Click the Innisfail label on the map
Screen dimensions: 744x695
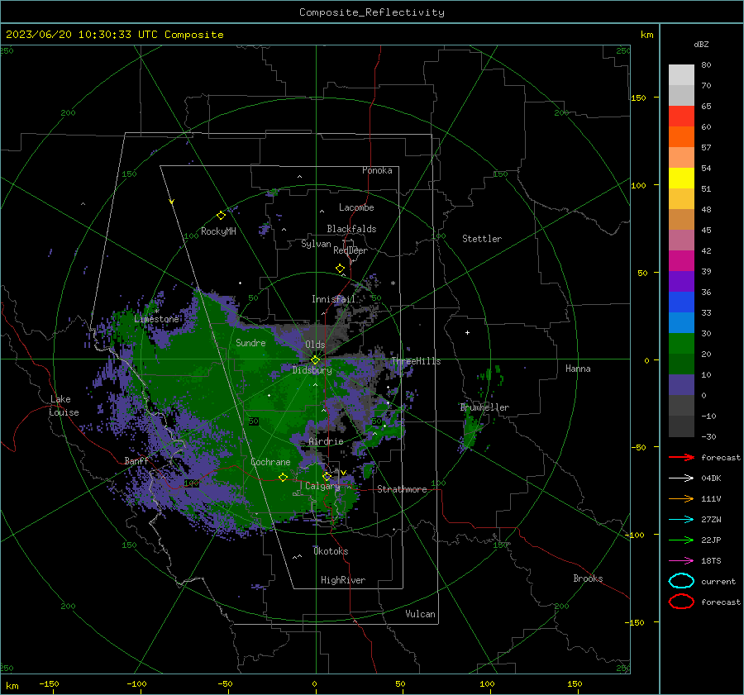click(334, 299)
